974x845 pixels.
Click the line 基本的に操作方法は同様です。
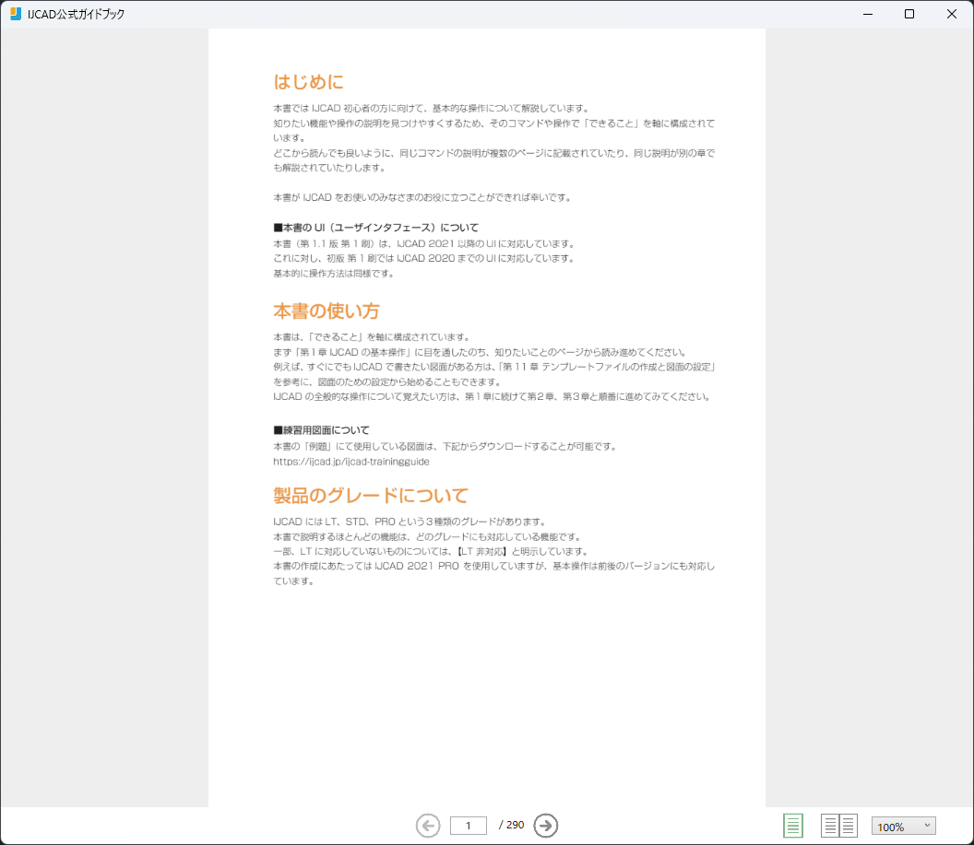[334, 273]
